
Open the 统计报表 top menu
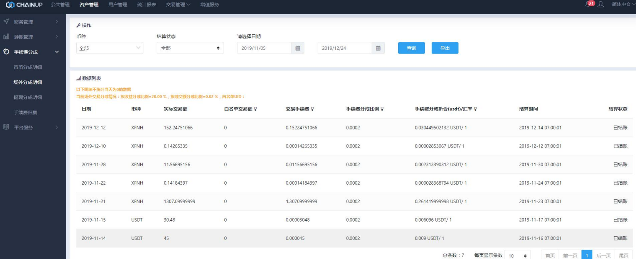(147, 5)
